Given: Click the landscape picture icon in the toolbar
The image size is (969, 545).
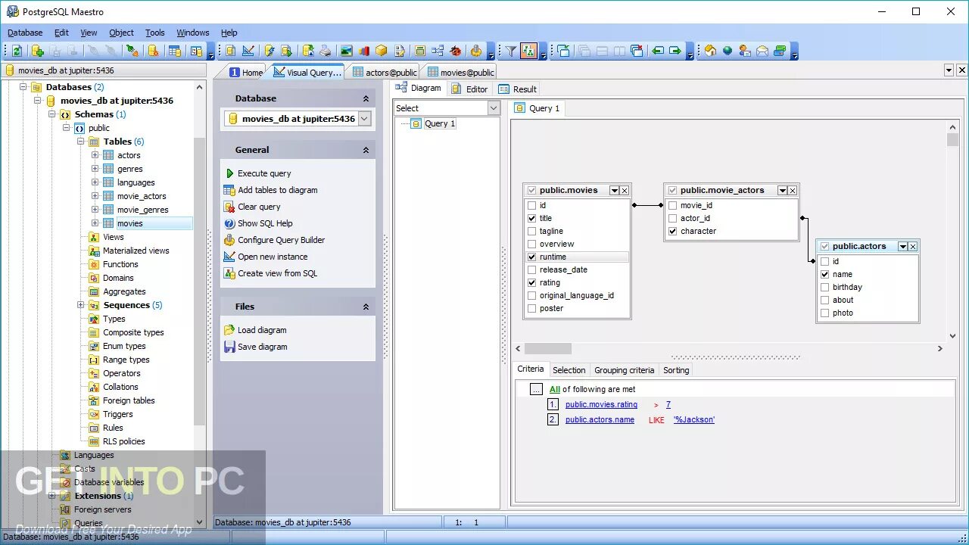Looking at the screenshot, I should [x=346, y=51].
